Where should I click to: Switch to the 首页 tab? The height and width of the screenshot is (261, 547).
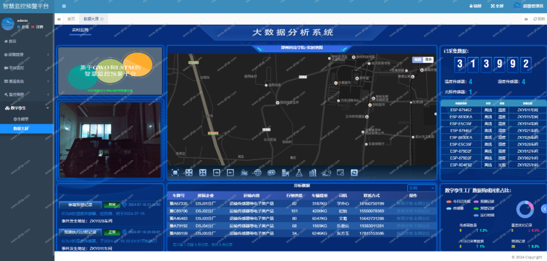coord(71,19)
